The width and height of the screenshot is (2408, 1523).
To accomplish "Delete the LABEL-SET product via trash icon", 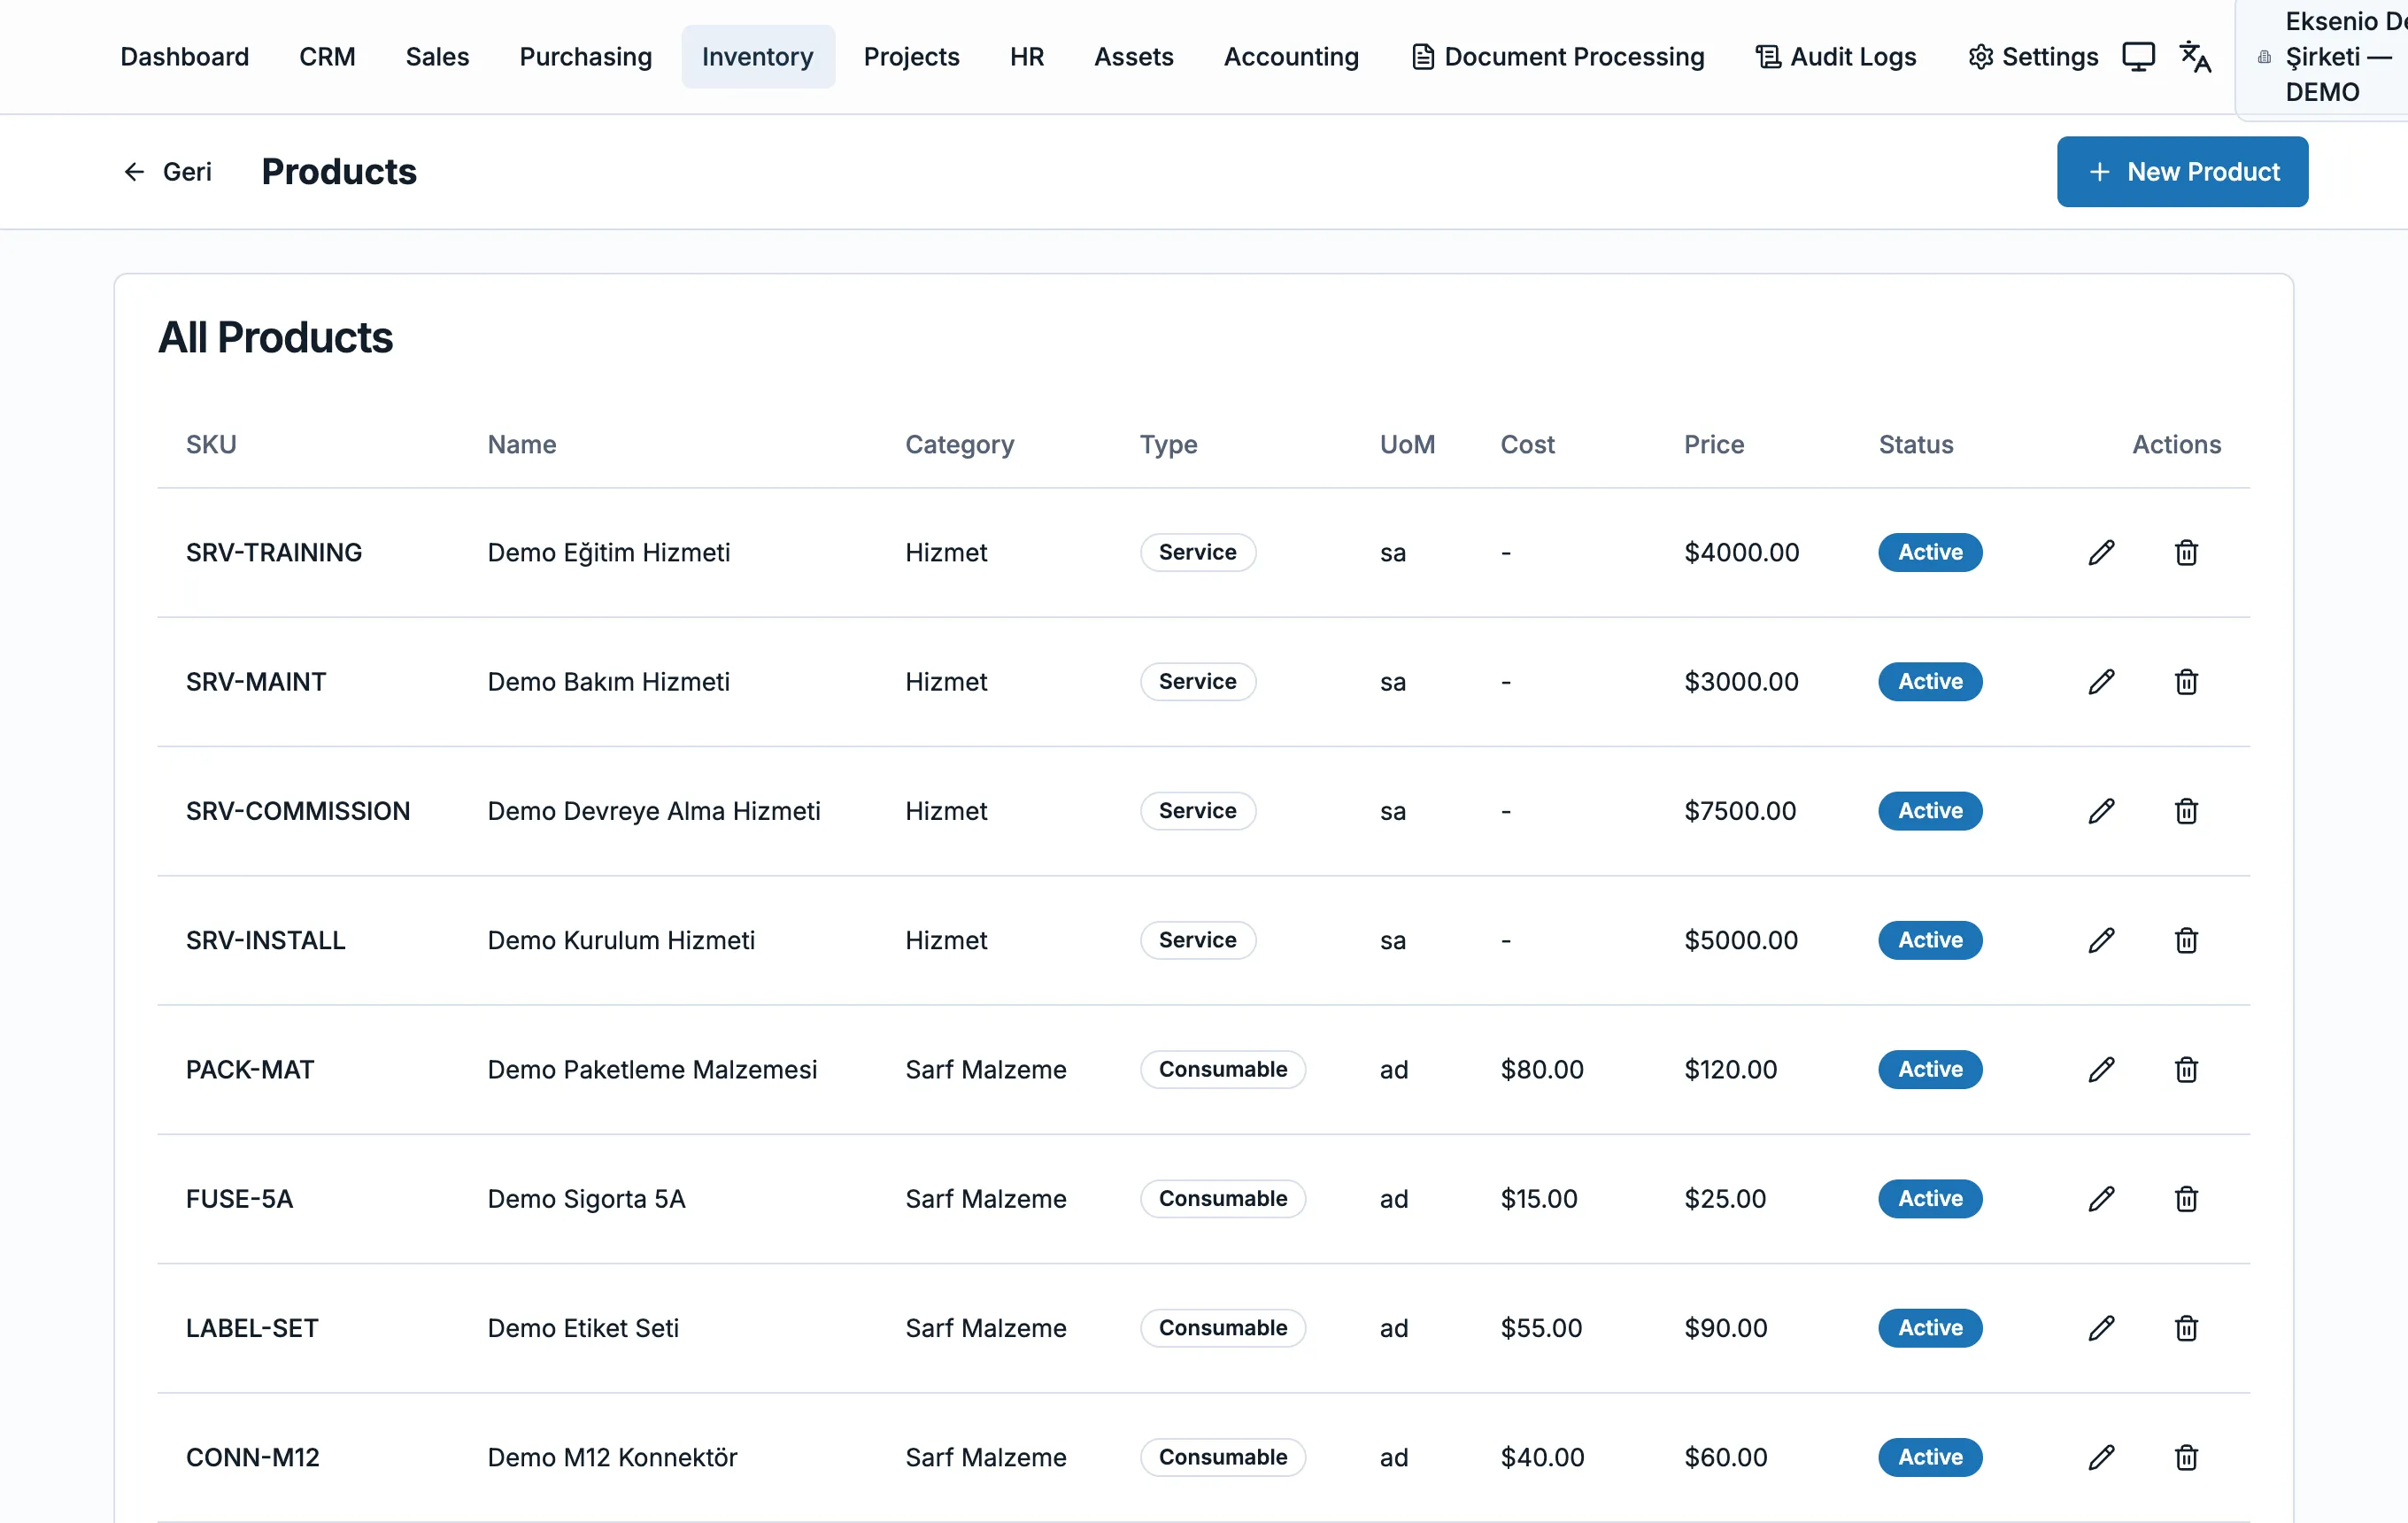I will pyautogui.click(x=2186, y=1328).
